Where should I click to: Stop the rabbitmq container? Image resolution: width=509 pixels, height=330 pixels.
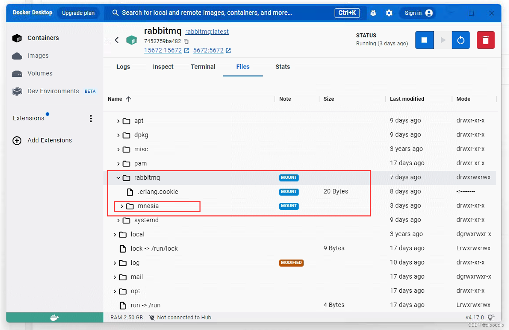click(424, 40)
